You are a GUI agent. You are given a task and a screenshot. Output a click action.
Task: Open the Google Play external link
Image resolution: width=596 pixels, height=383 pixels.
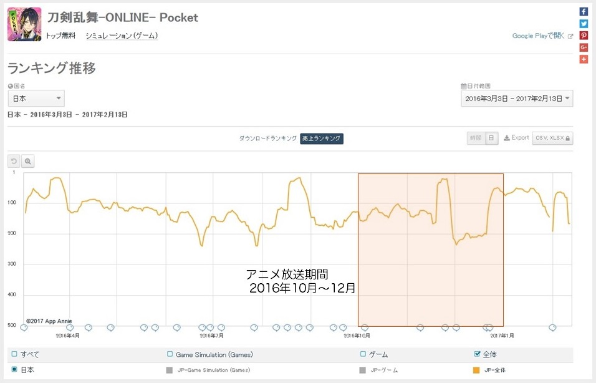[542, 36]
